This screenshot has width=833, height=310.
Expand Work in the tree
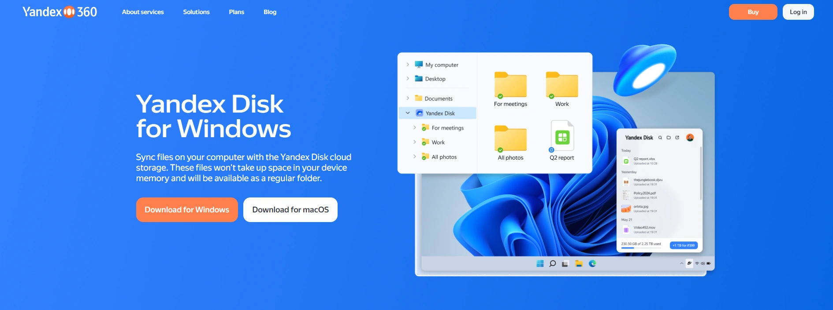pos(415,142)
